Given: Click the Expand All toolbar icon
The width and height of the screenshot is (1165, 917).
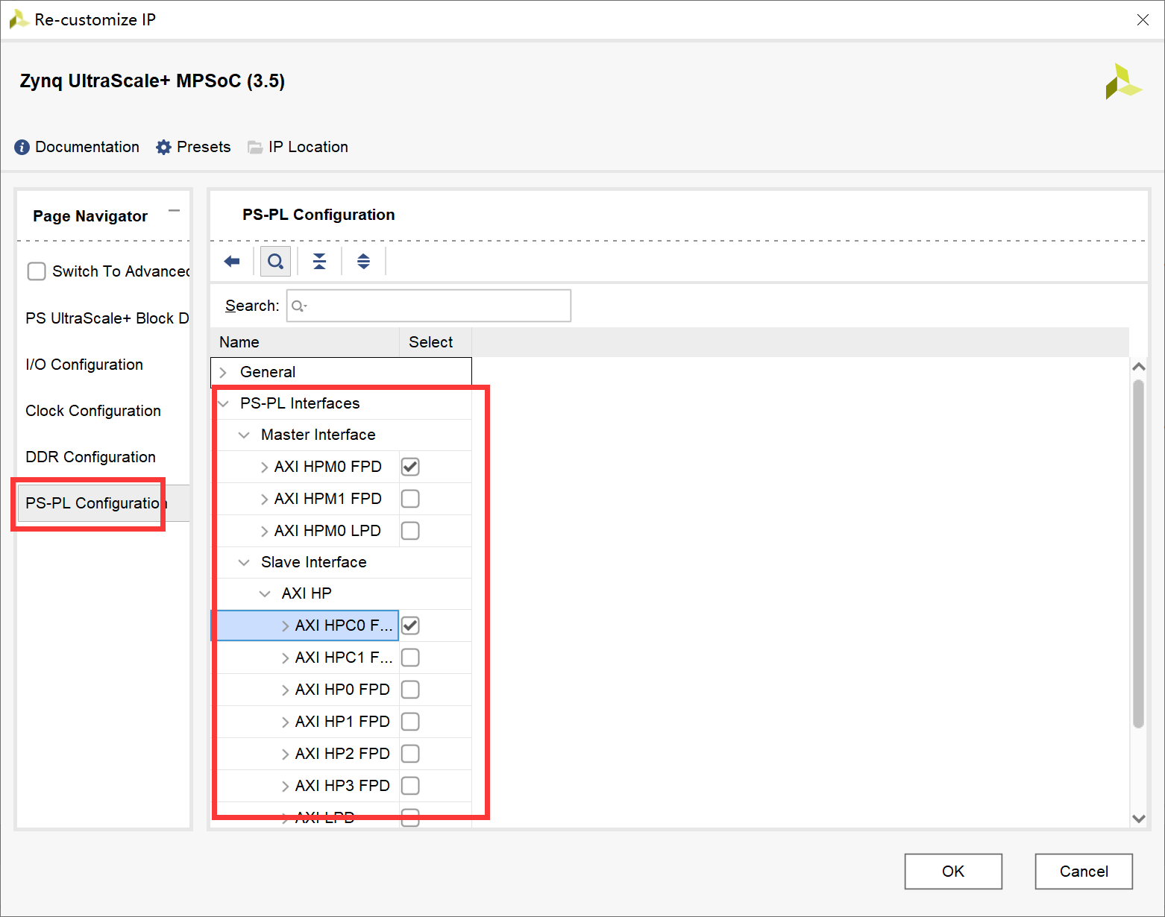Looking at the screenshot, I should point(363,261).
